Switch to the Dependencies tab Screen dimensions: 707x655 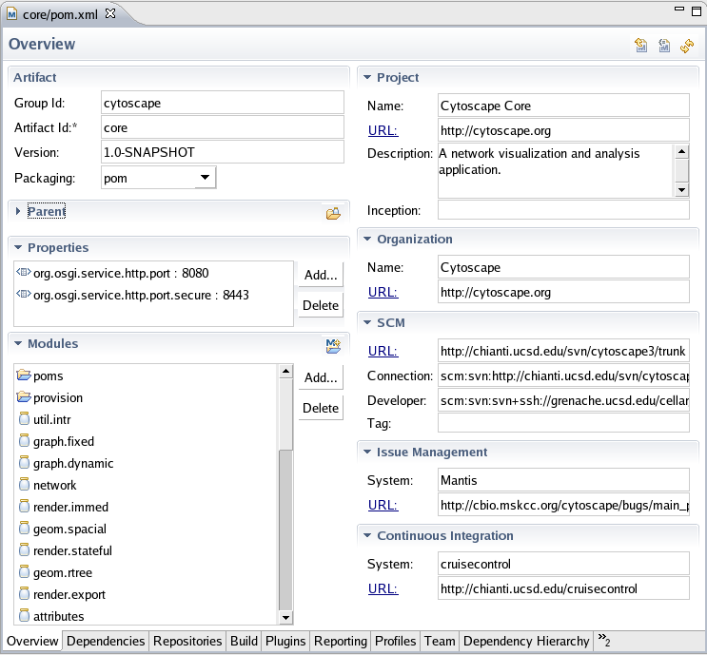[106, 641]
